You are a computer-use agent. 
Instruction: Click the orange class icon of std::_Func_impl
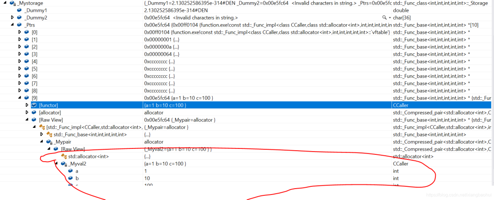point(42,127)
